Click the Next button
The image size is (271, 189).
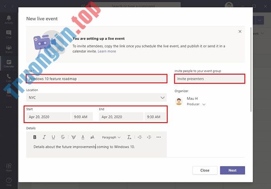pyautogui.click(x=233, y=170)
